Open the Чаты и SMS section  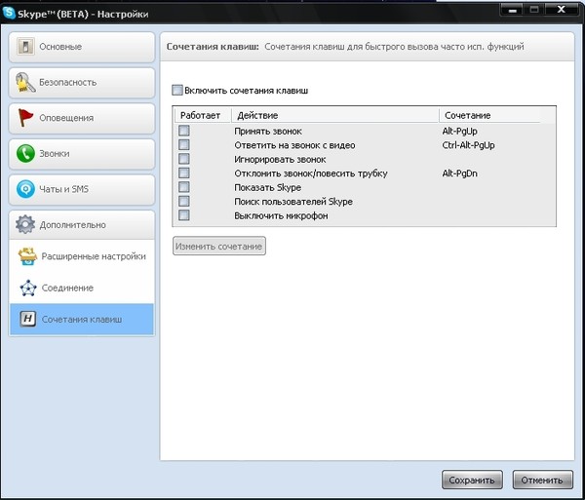coord(82,189)
